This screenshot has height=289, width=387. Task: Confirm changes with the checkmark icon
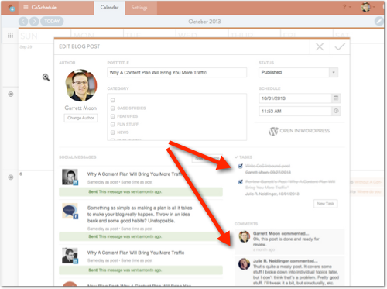pos(340,46)
